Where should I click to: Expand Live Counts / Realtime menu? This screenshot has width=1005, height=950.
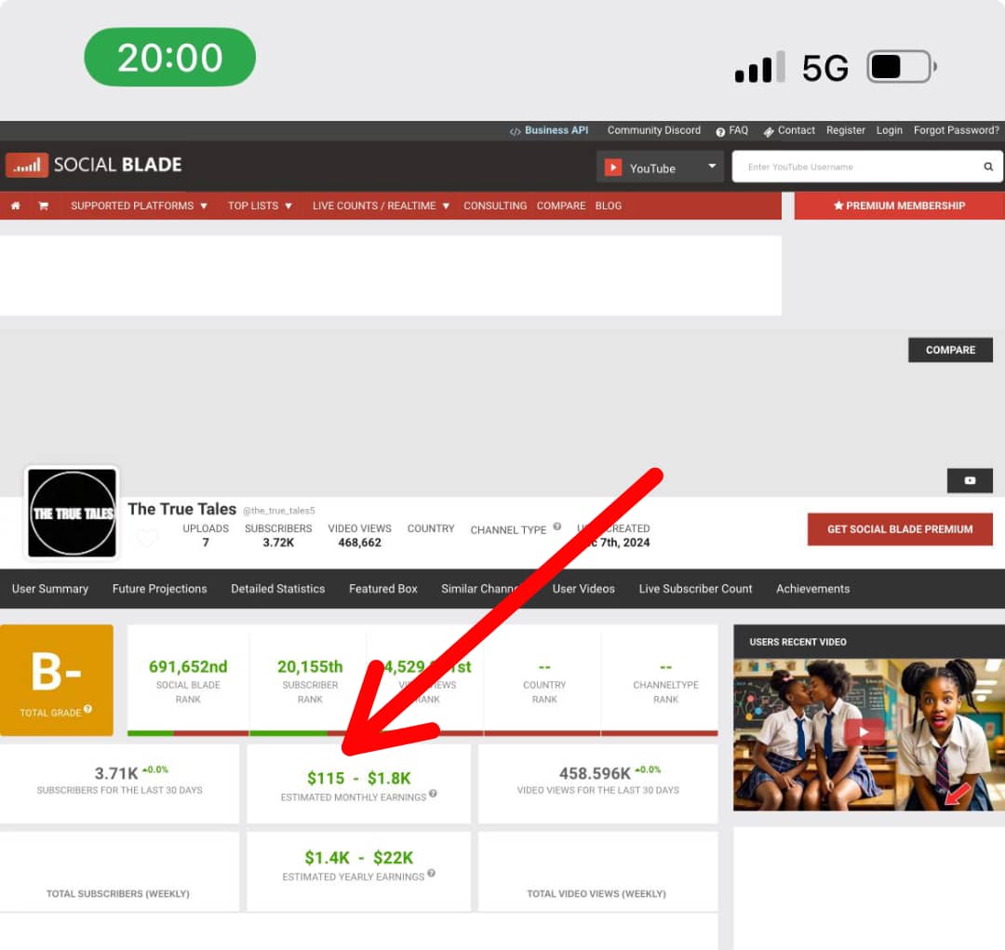coord(381,206)
